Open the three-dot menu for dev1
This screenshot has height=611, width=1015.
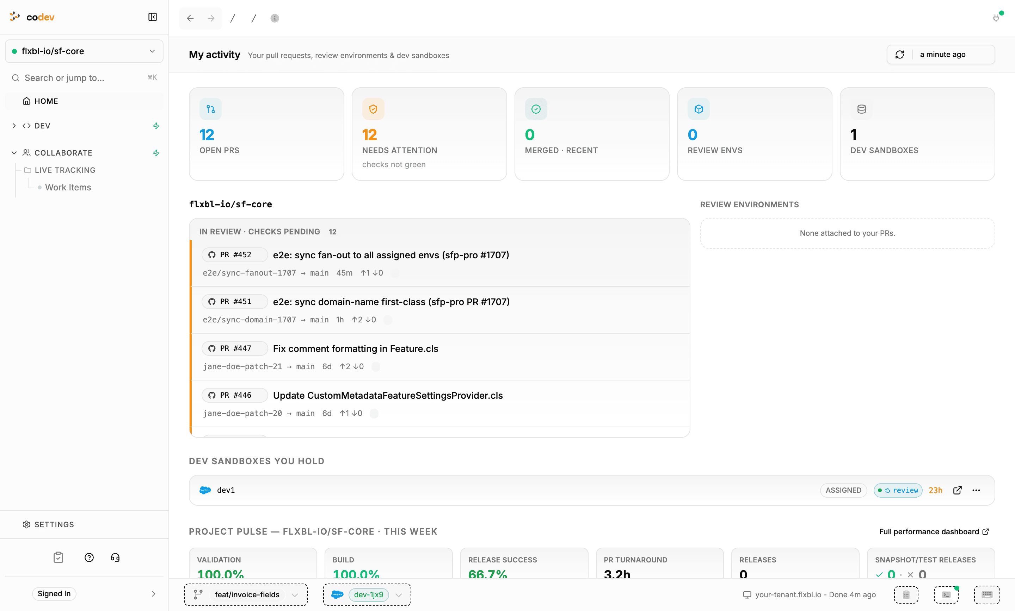(x=976, y=490)
